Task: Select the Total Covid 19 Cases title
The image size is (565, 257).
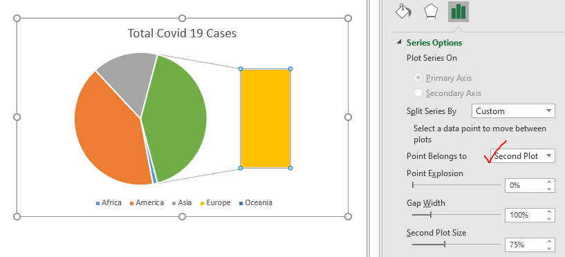Action: click(182, 33)
